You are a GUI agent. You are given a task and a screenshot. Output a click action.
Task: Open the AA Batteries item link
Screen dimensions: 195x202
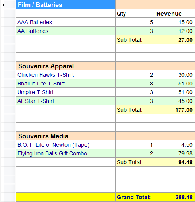pos(33,31)
